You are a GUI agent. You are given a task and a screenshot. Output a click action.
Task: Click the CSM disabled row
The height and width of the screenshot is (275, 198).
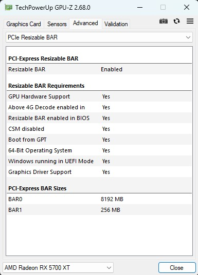tap(99, 129)
